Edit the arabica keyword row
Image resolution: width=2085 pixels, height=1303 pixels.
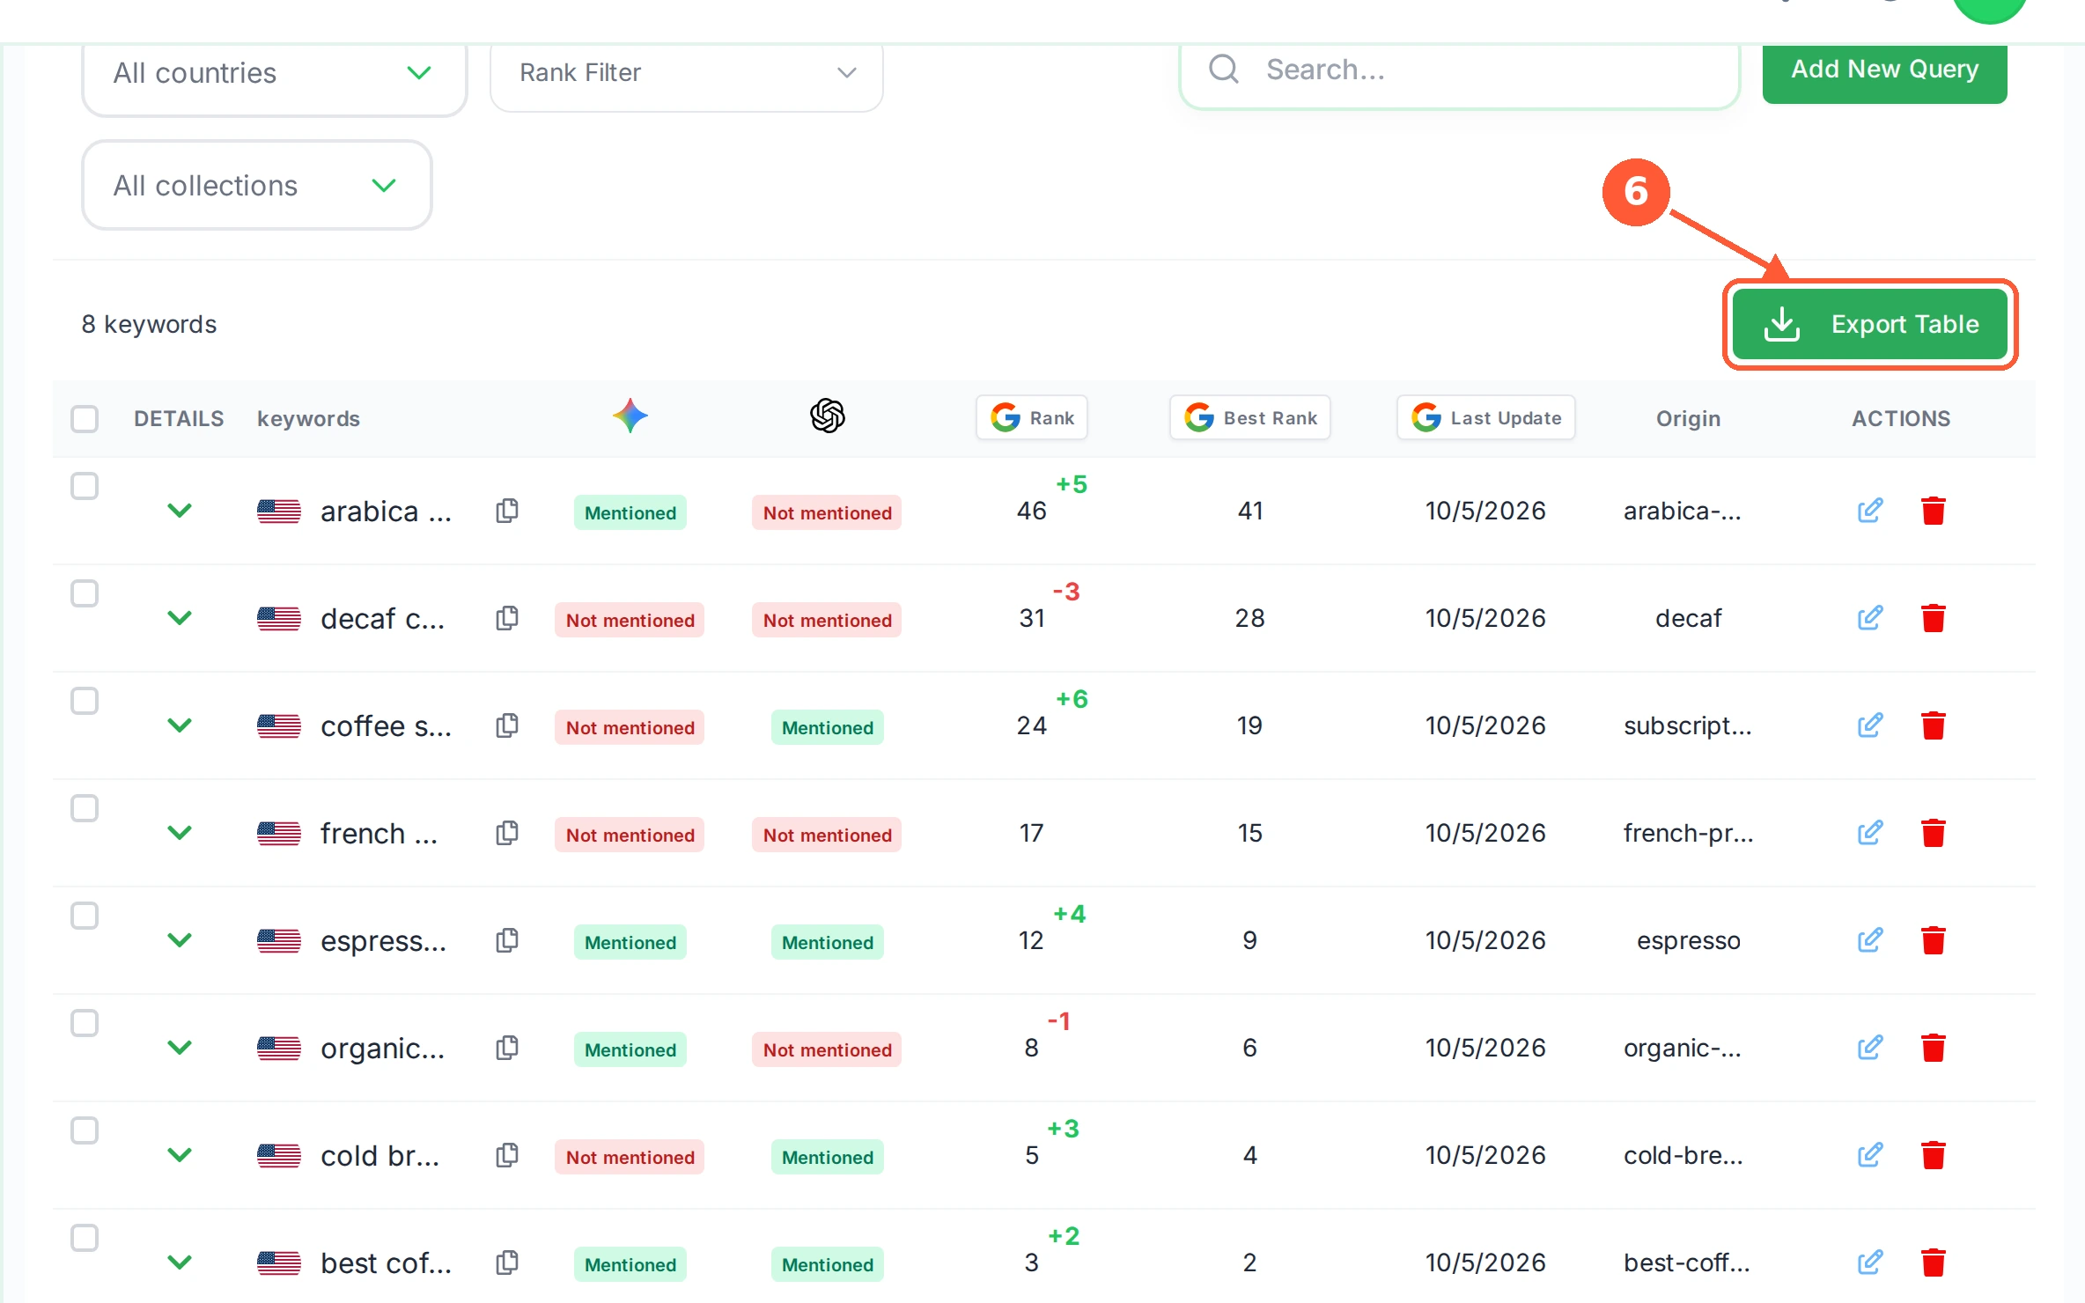(x=1870, y=511)
